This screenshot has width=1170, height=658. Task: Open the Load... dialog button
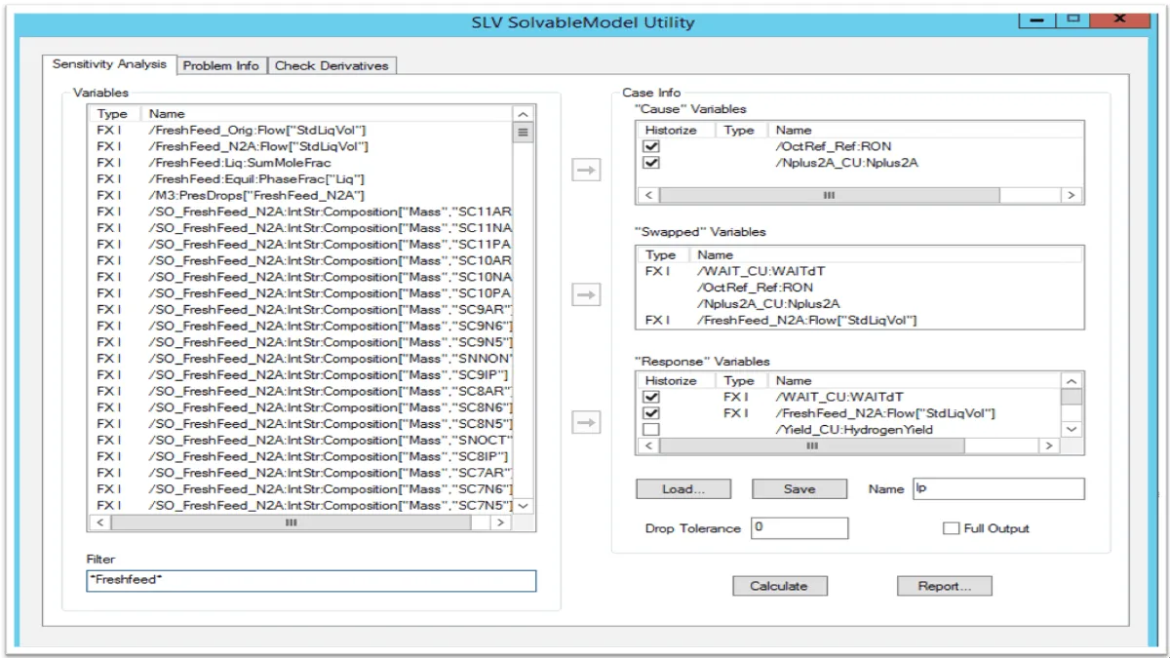click(x=683, y=489)
